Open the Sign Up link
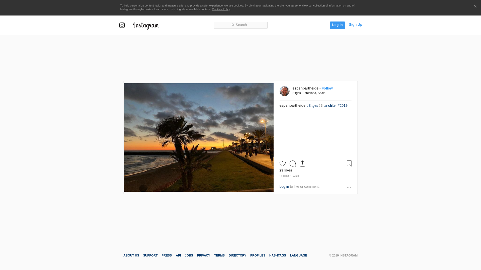Viewport: 481px width, 270px height. coord(355,24)
